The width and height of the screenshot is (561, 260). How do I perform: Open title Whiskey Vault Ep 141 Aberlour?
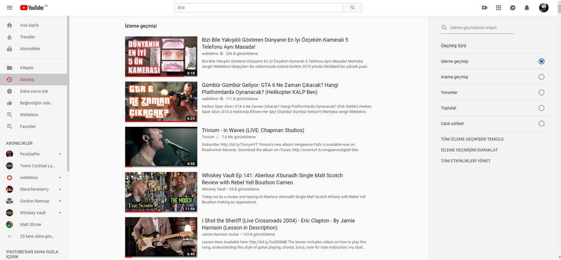click(x=273, y=179)
